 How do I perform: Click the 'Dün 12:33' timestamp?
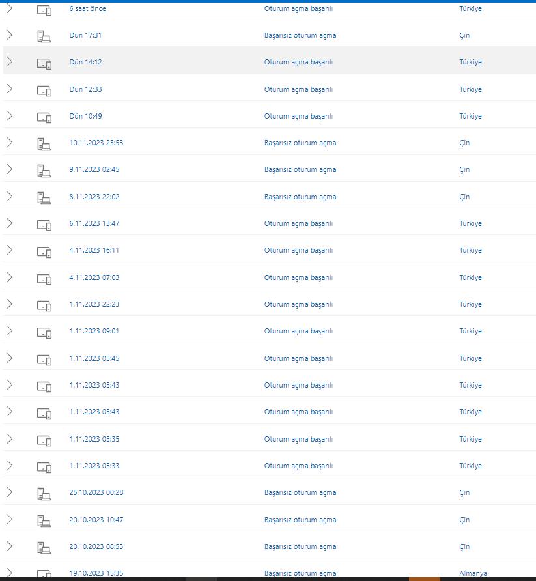point(85,89)
